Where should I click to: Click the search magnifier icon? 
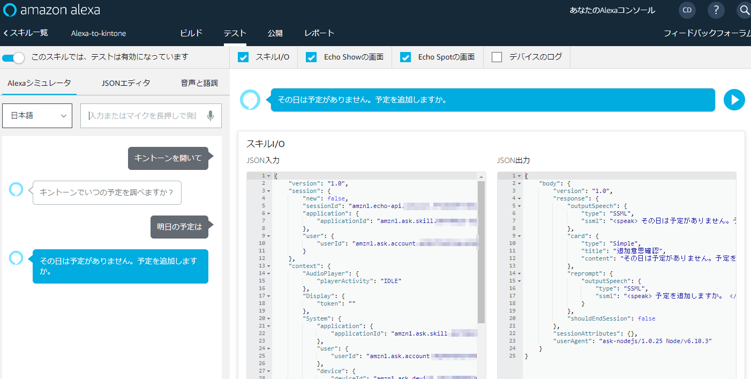point(744,10)
